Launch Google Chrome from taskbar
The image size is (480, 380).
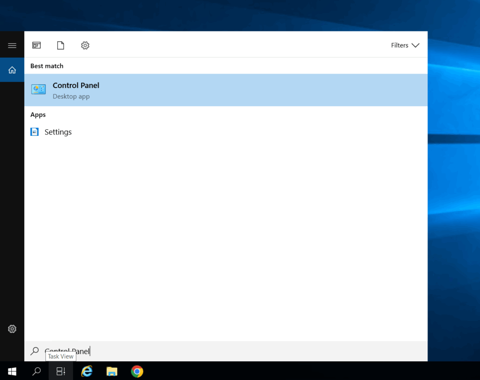(x=137, y=372)
